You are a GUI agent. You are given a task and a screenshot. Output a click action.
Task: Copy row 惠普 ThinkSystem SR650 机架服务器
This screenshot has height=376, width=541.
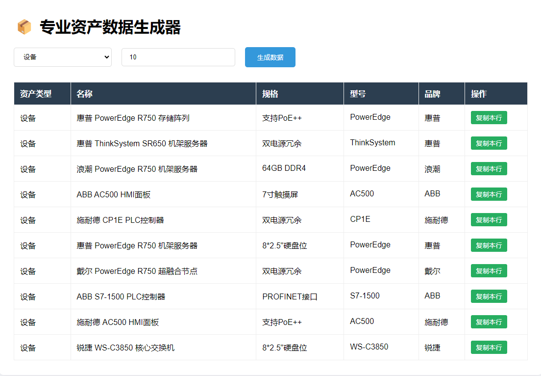point(489,143)
